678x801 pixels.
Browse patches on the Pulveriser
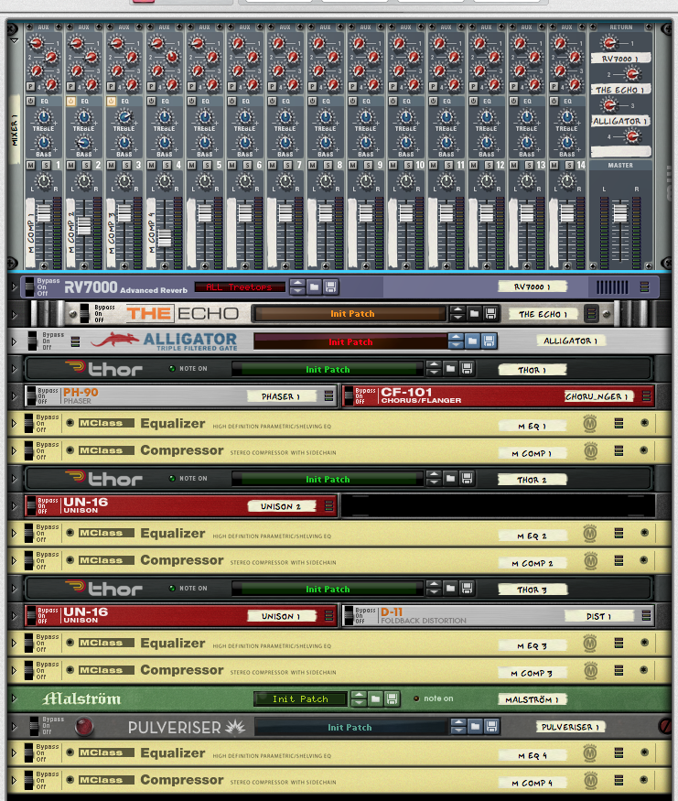[x=475, y=726]
